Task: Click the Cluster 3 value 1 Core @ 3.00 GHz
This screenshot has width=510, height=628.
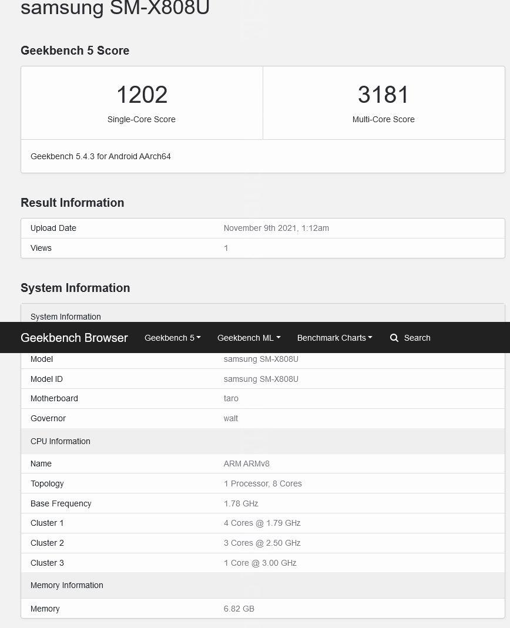Action: point(260,563)
